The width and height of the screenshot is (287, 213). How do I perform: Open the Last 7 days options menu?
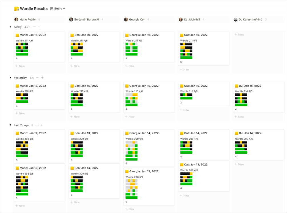pos(37,125)
